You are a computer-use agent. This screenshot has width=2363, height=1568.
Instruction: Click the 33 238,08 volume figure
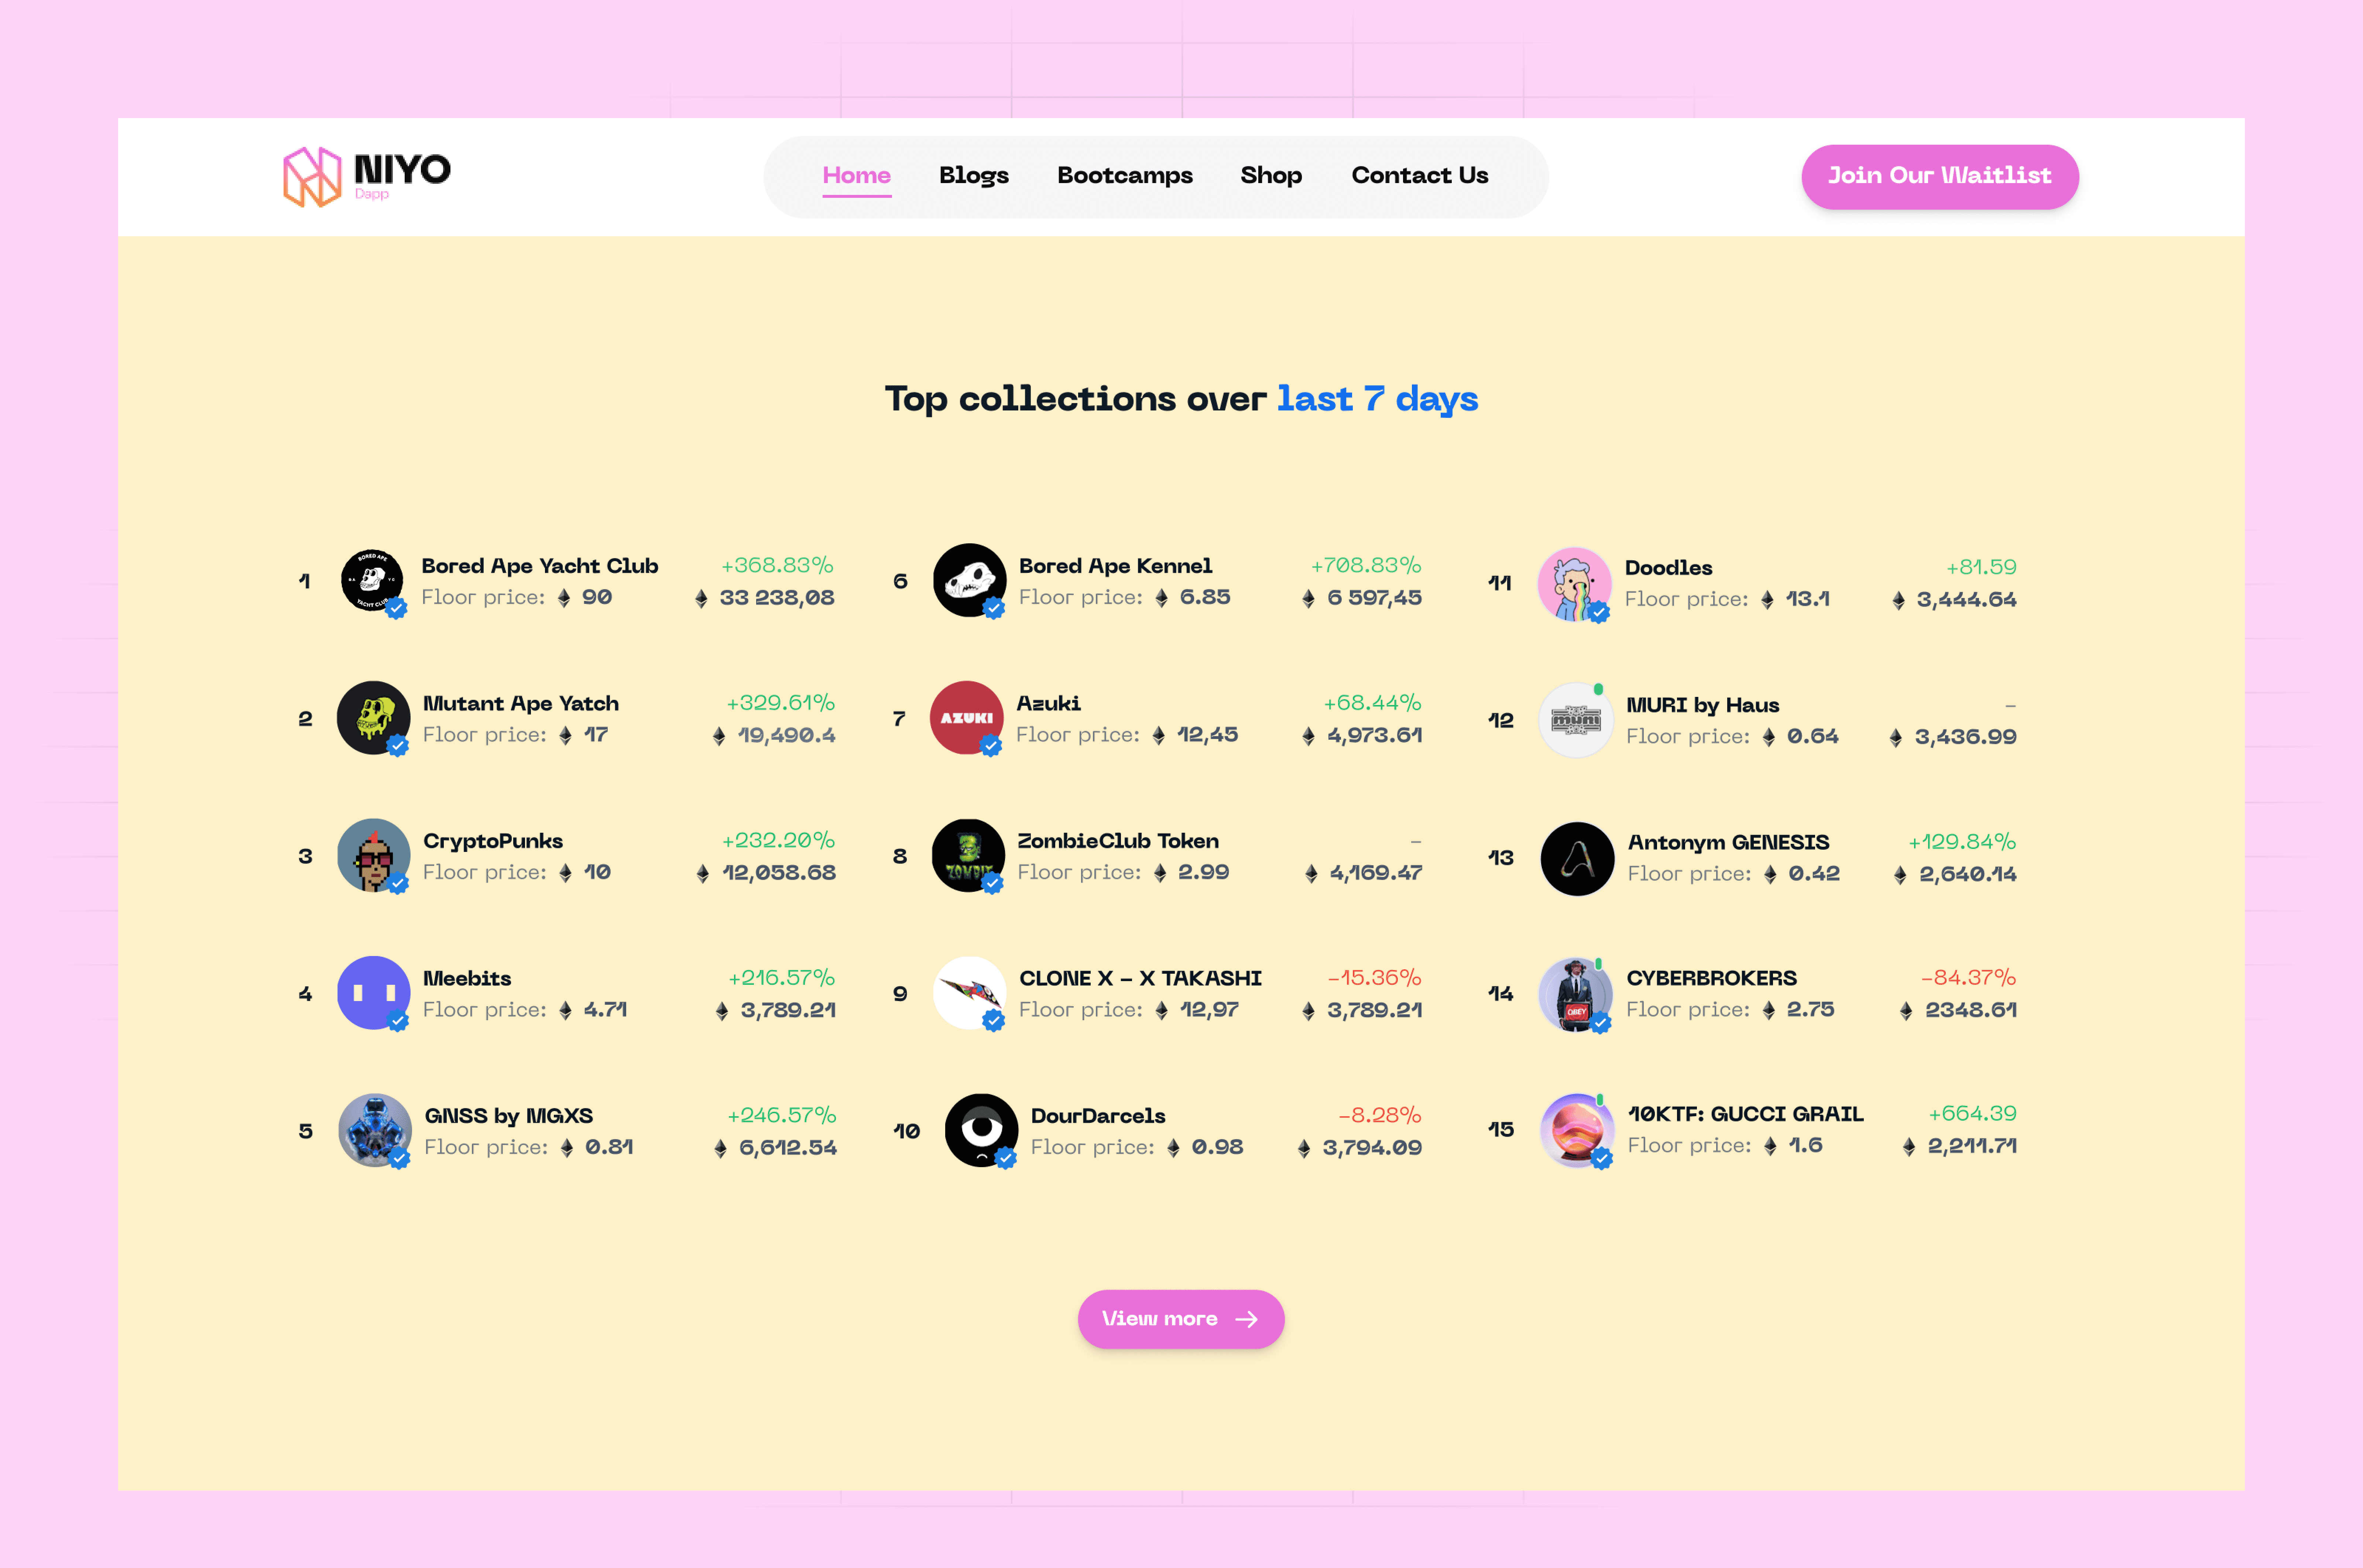click(x=777, y=598)
